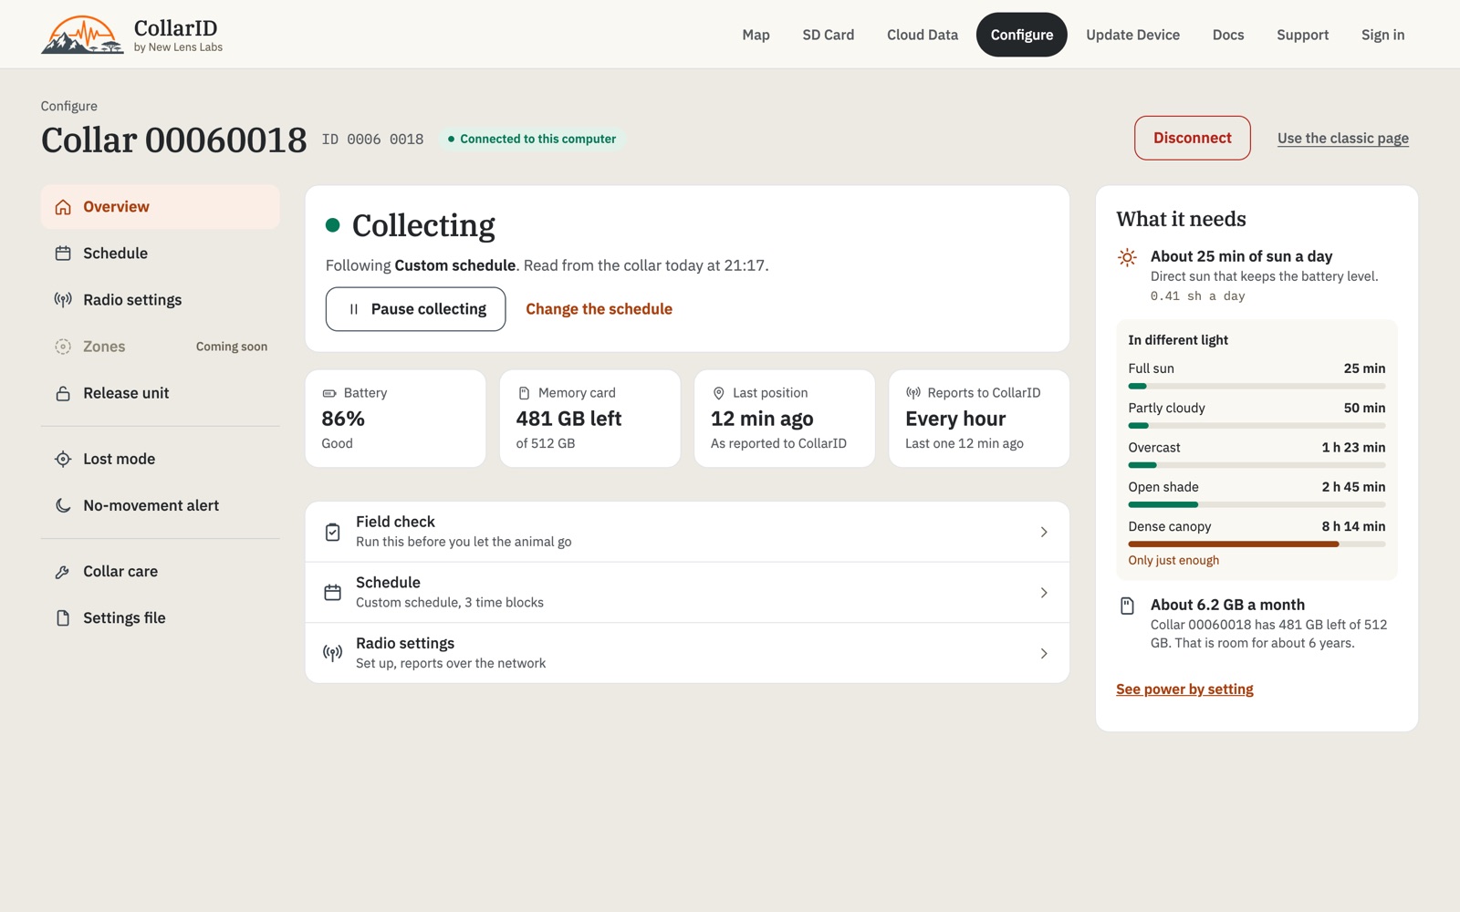Open the See power by setting link
The height and width of the screenshot is (912, 1460).
[x=1184, y=689]
